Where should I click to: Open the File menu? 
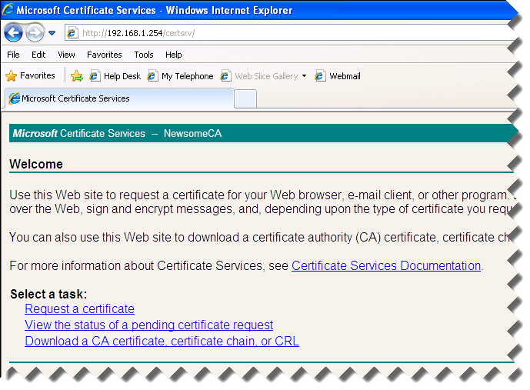[13, 55]
